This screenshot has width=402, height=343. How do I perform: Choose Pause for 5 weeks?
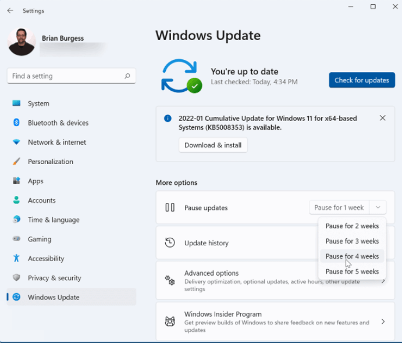[x=352, y=271]
